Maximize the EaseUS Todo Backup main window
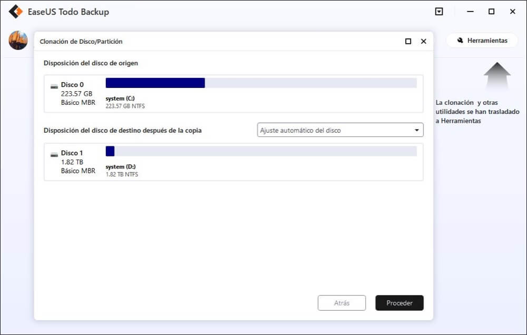This screenshot has height=335, width=527. pyautogui.click(x=491, y=12)
